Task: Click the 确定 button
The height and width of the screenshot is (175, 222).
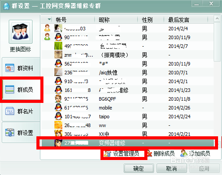Action: 139,168
